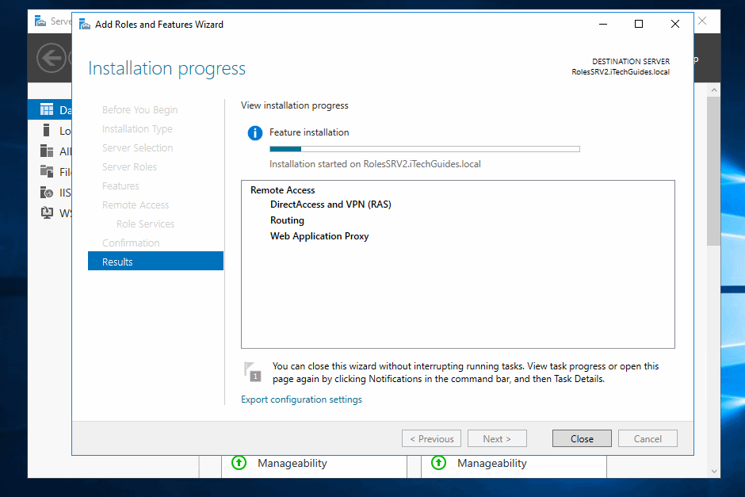The image size is (745, 497).
Task: Select the WSUS sidebar icon
Action: (47, 213)
